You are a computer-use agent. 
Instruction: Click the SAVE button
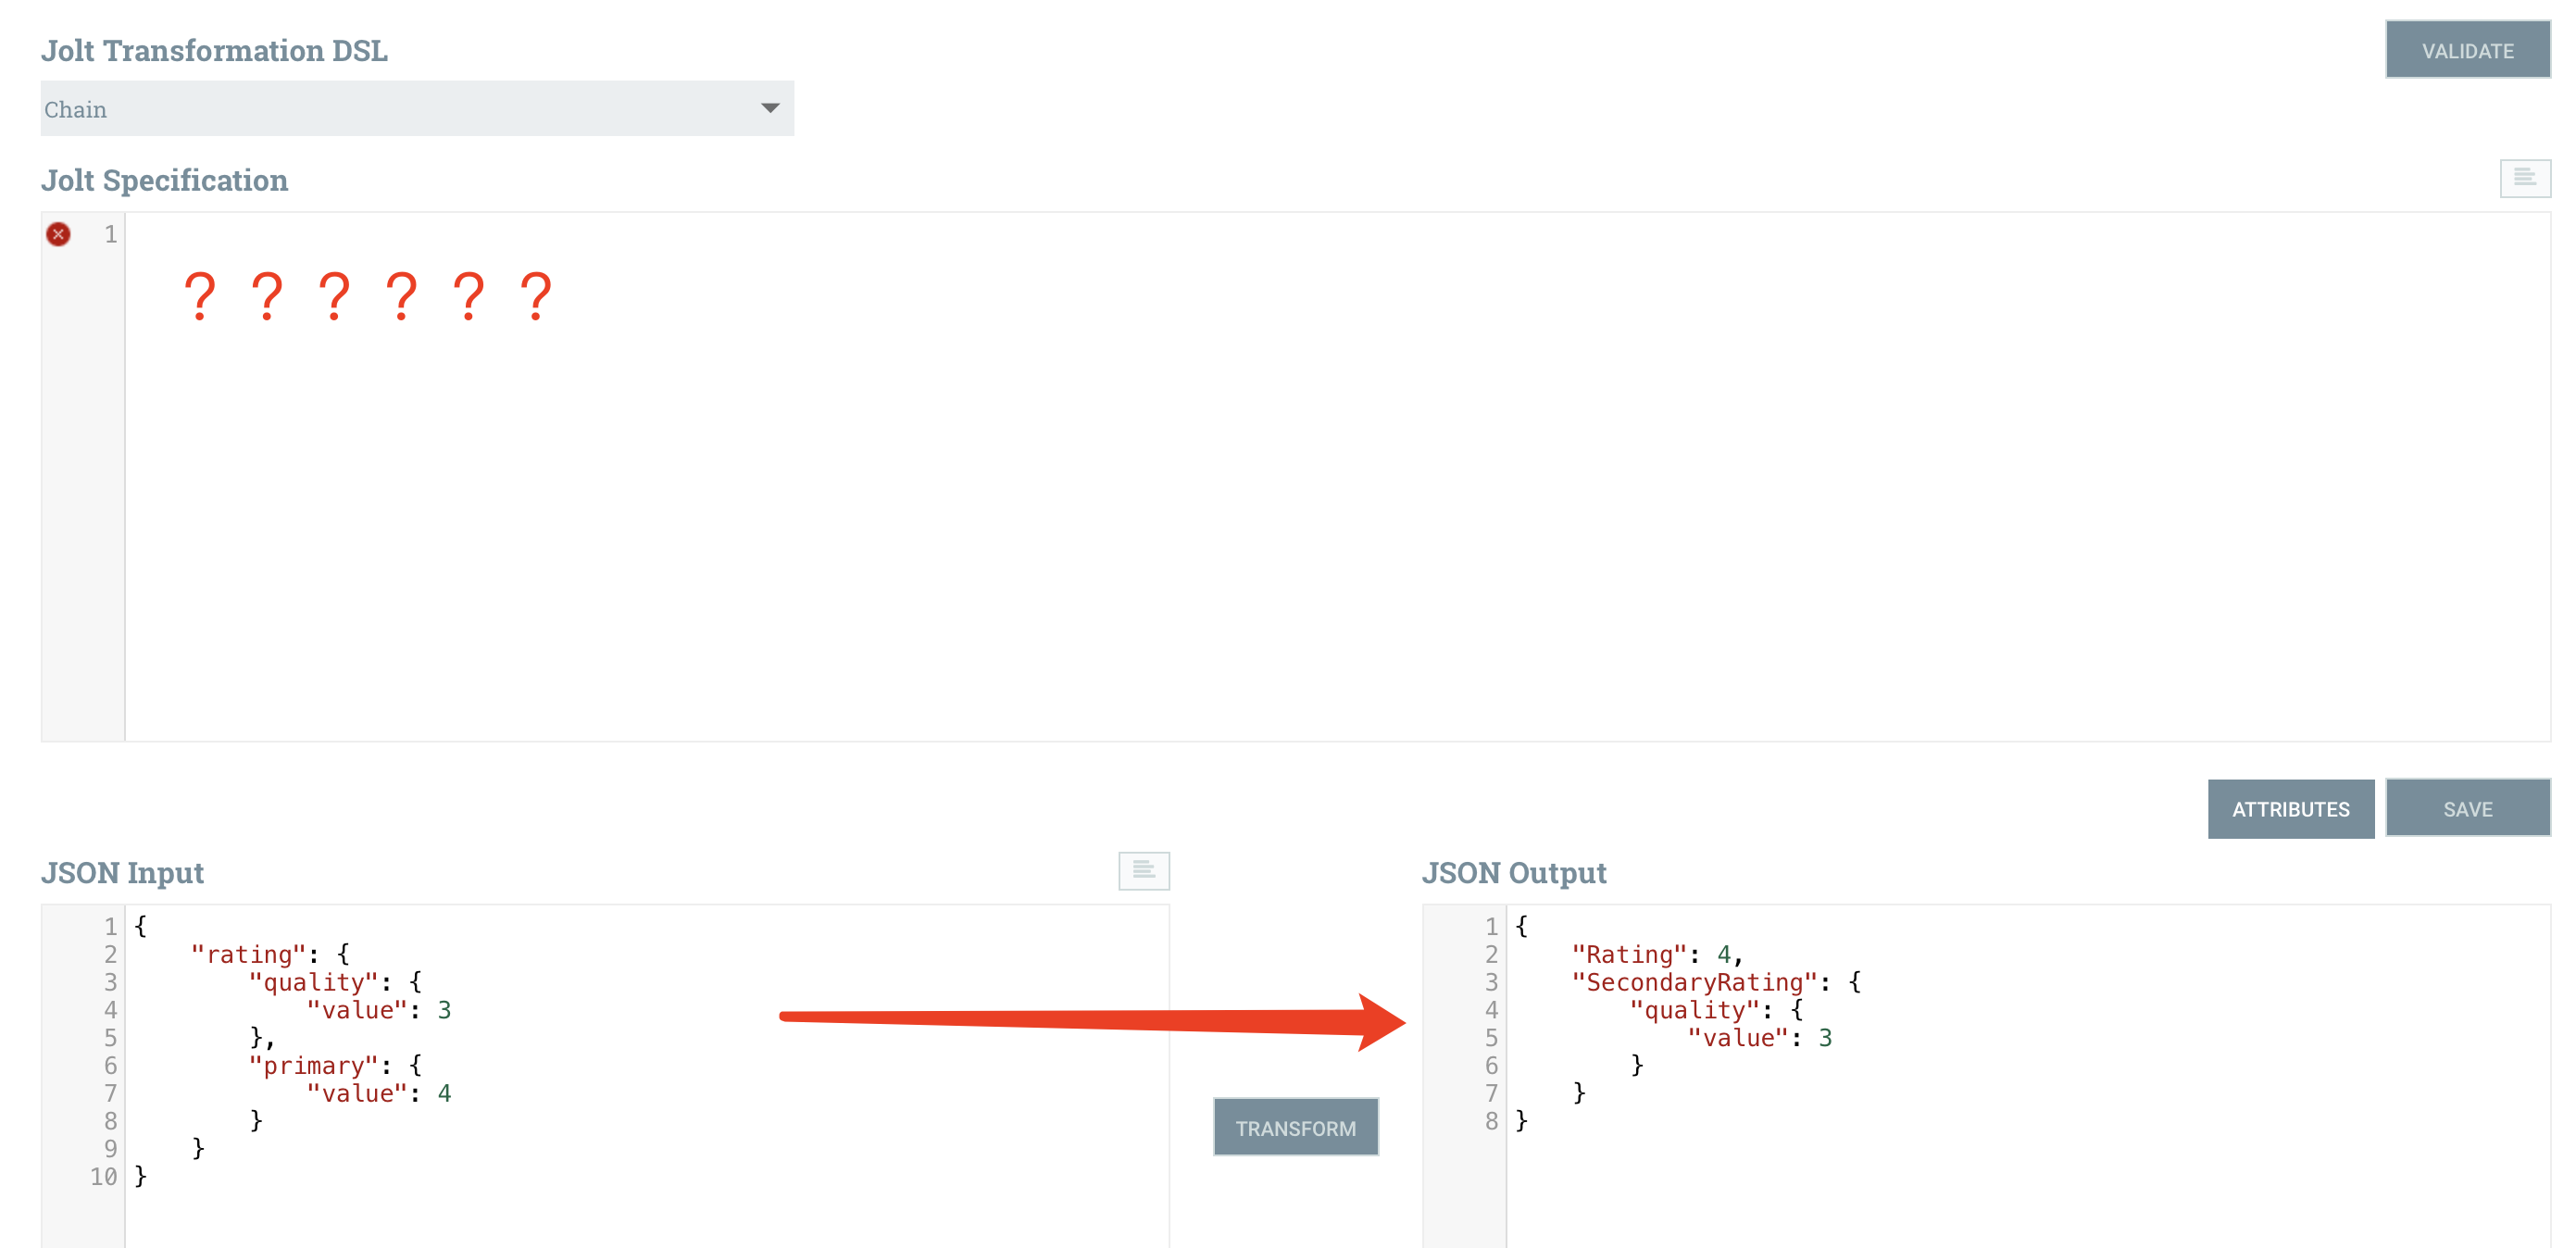pos(2467,808)
